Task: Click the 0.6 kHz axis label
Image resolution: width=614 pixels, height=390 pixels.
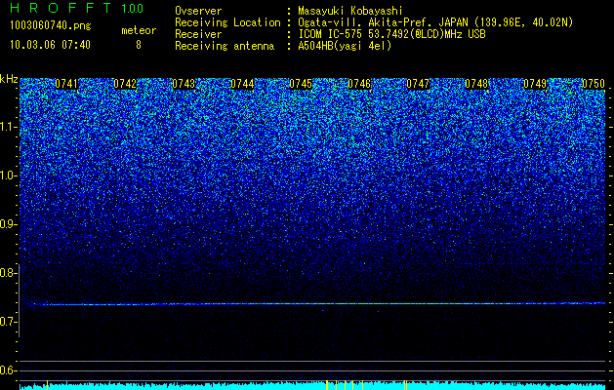Action: tap(8, 370)
